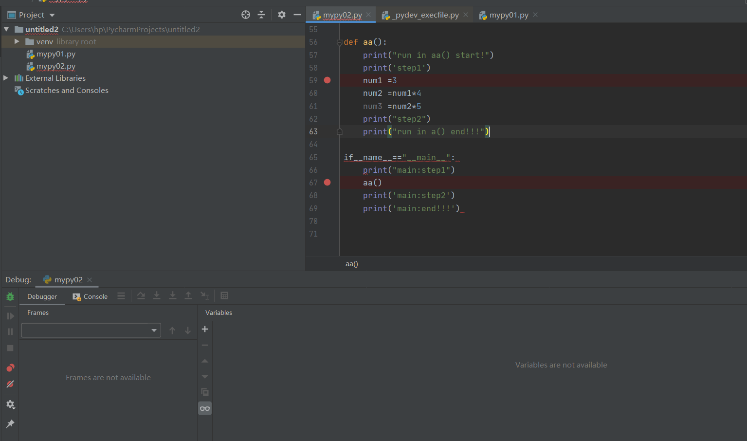Collapse def aa() fold marker at line 56
Image resolution: width=747 pixels, height=441 pixels.
[340, 42]
